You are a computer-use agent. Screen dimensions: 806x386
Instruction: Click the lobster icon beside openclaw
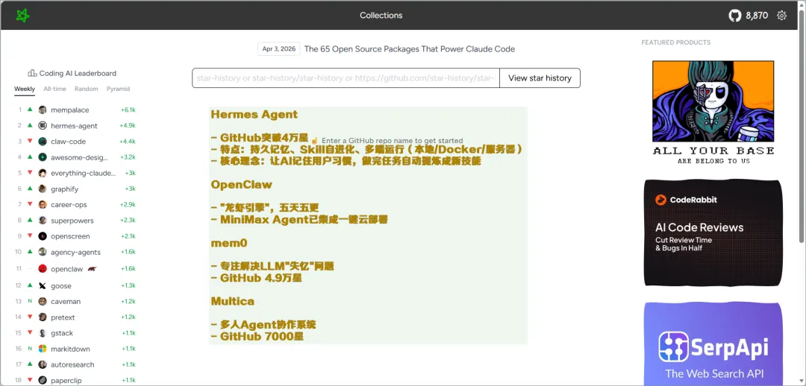pyautogui.click(x=92, y=268)
